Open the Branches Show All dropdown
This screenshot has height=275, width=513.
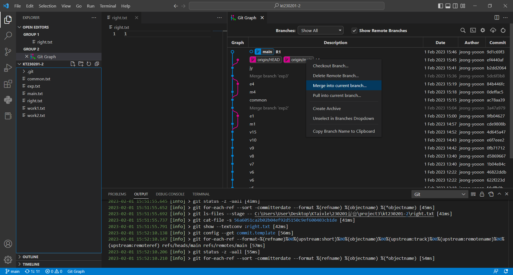[321, 30]
